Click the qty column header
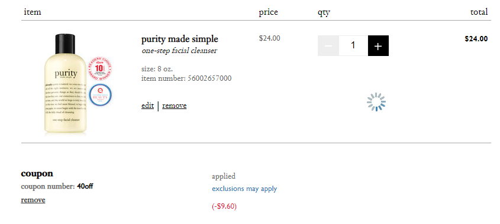This screenshot has width=500, height=224. tap(324, 12)
